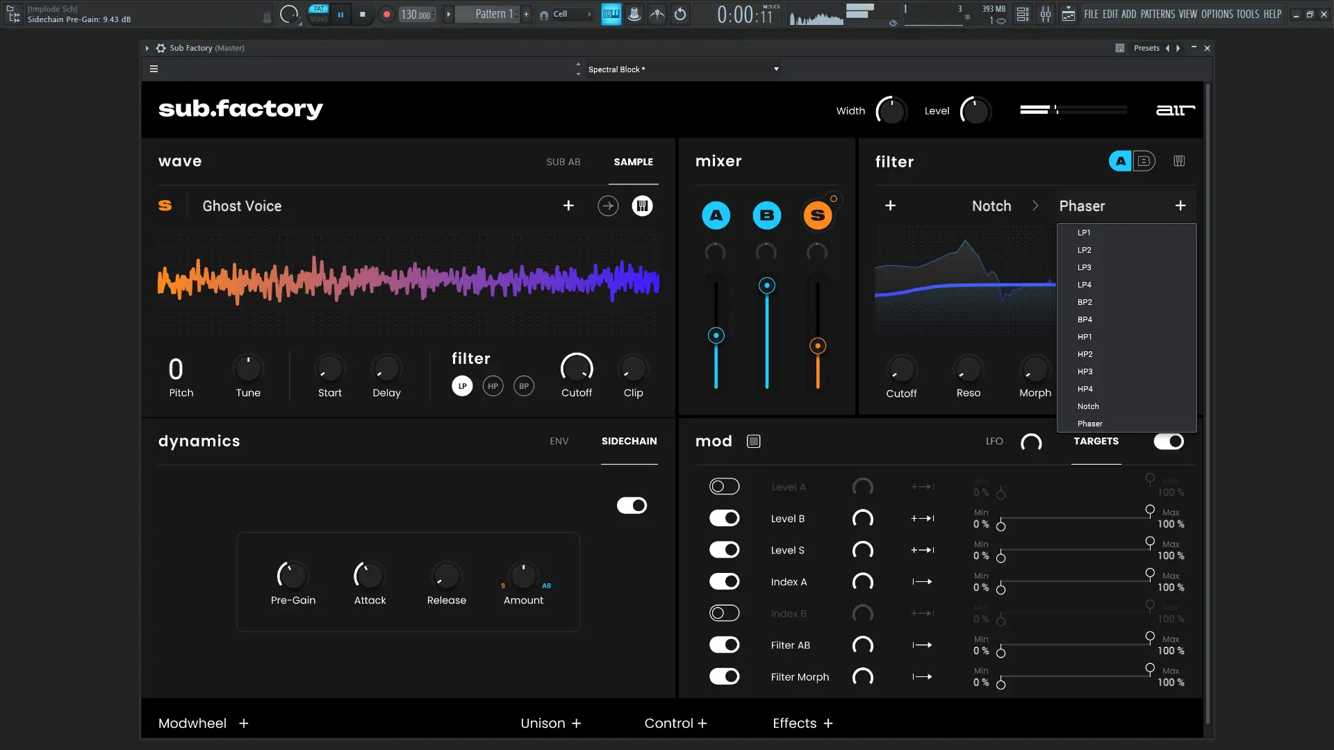The width and height of the screenshot is (1334, 750).
Task: Click the blue A mixer channel icon
Action: [716, 215]
